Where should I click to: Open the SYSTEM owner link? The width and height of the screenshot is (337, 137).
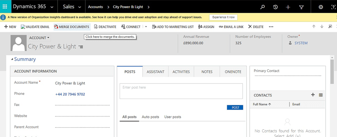coord(301,43)
